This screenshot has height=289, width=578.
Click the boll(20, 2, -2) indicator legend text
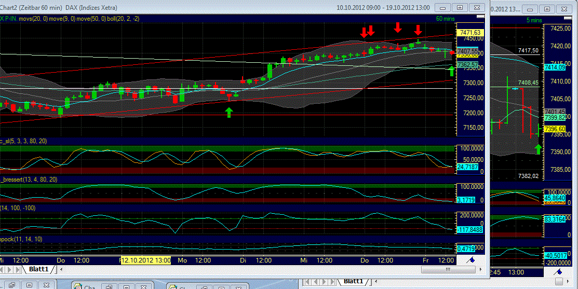[x=123, y=18]
